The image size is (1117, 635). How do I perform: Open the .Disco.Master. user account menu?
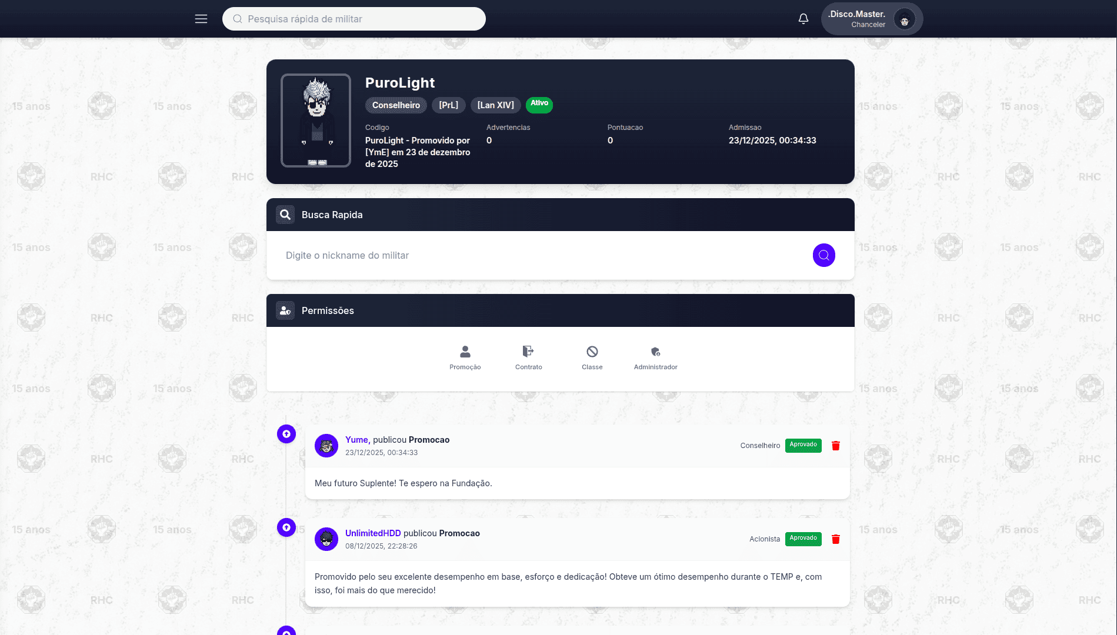[x=872, y=19]
